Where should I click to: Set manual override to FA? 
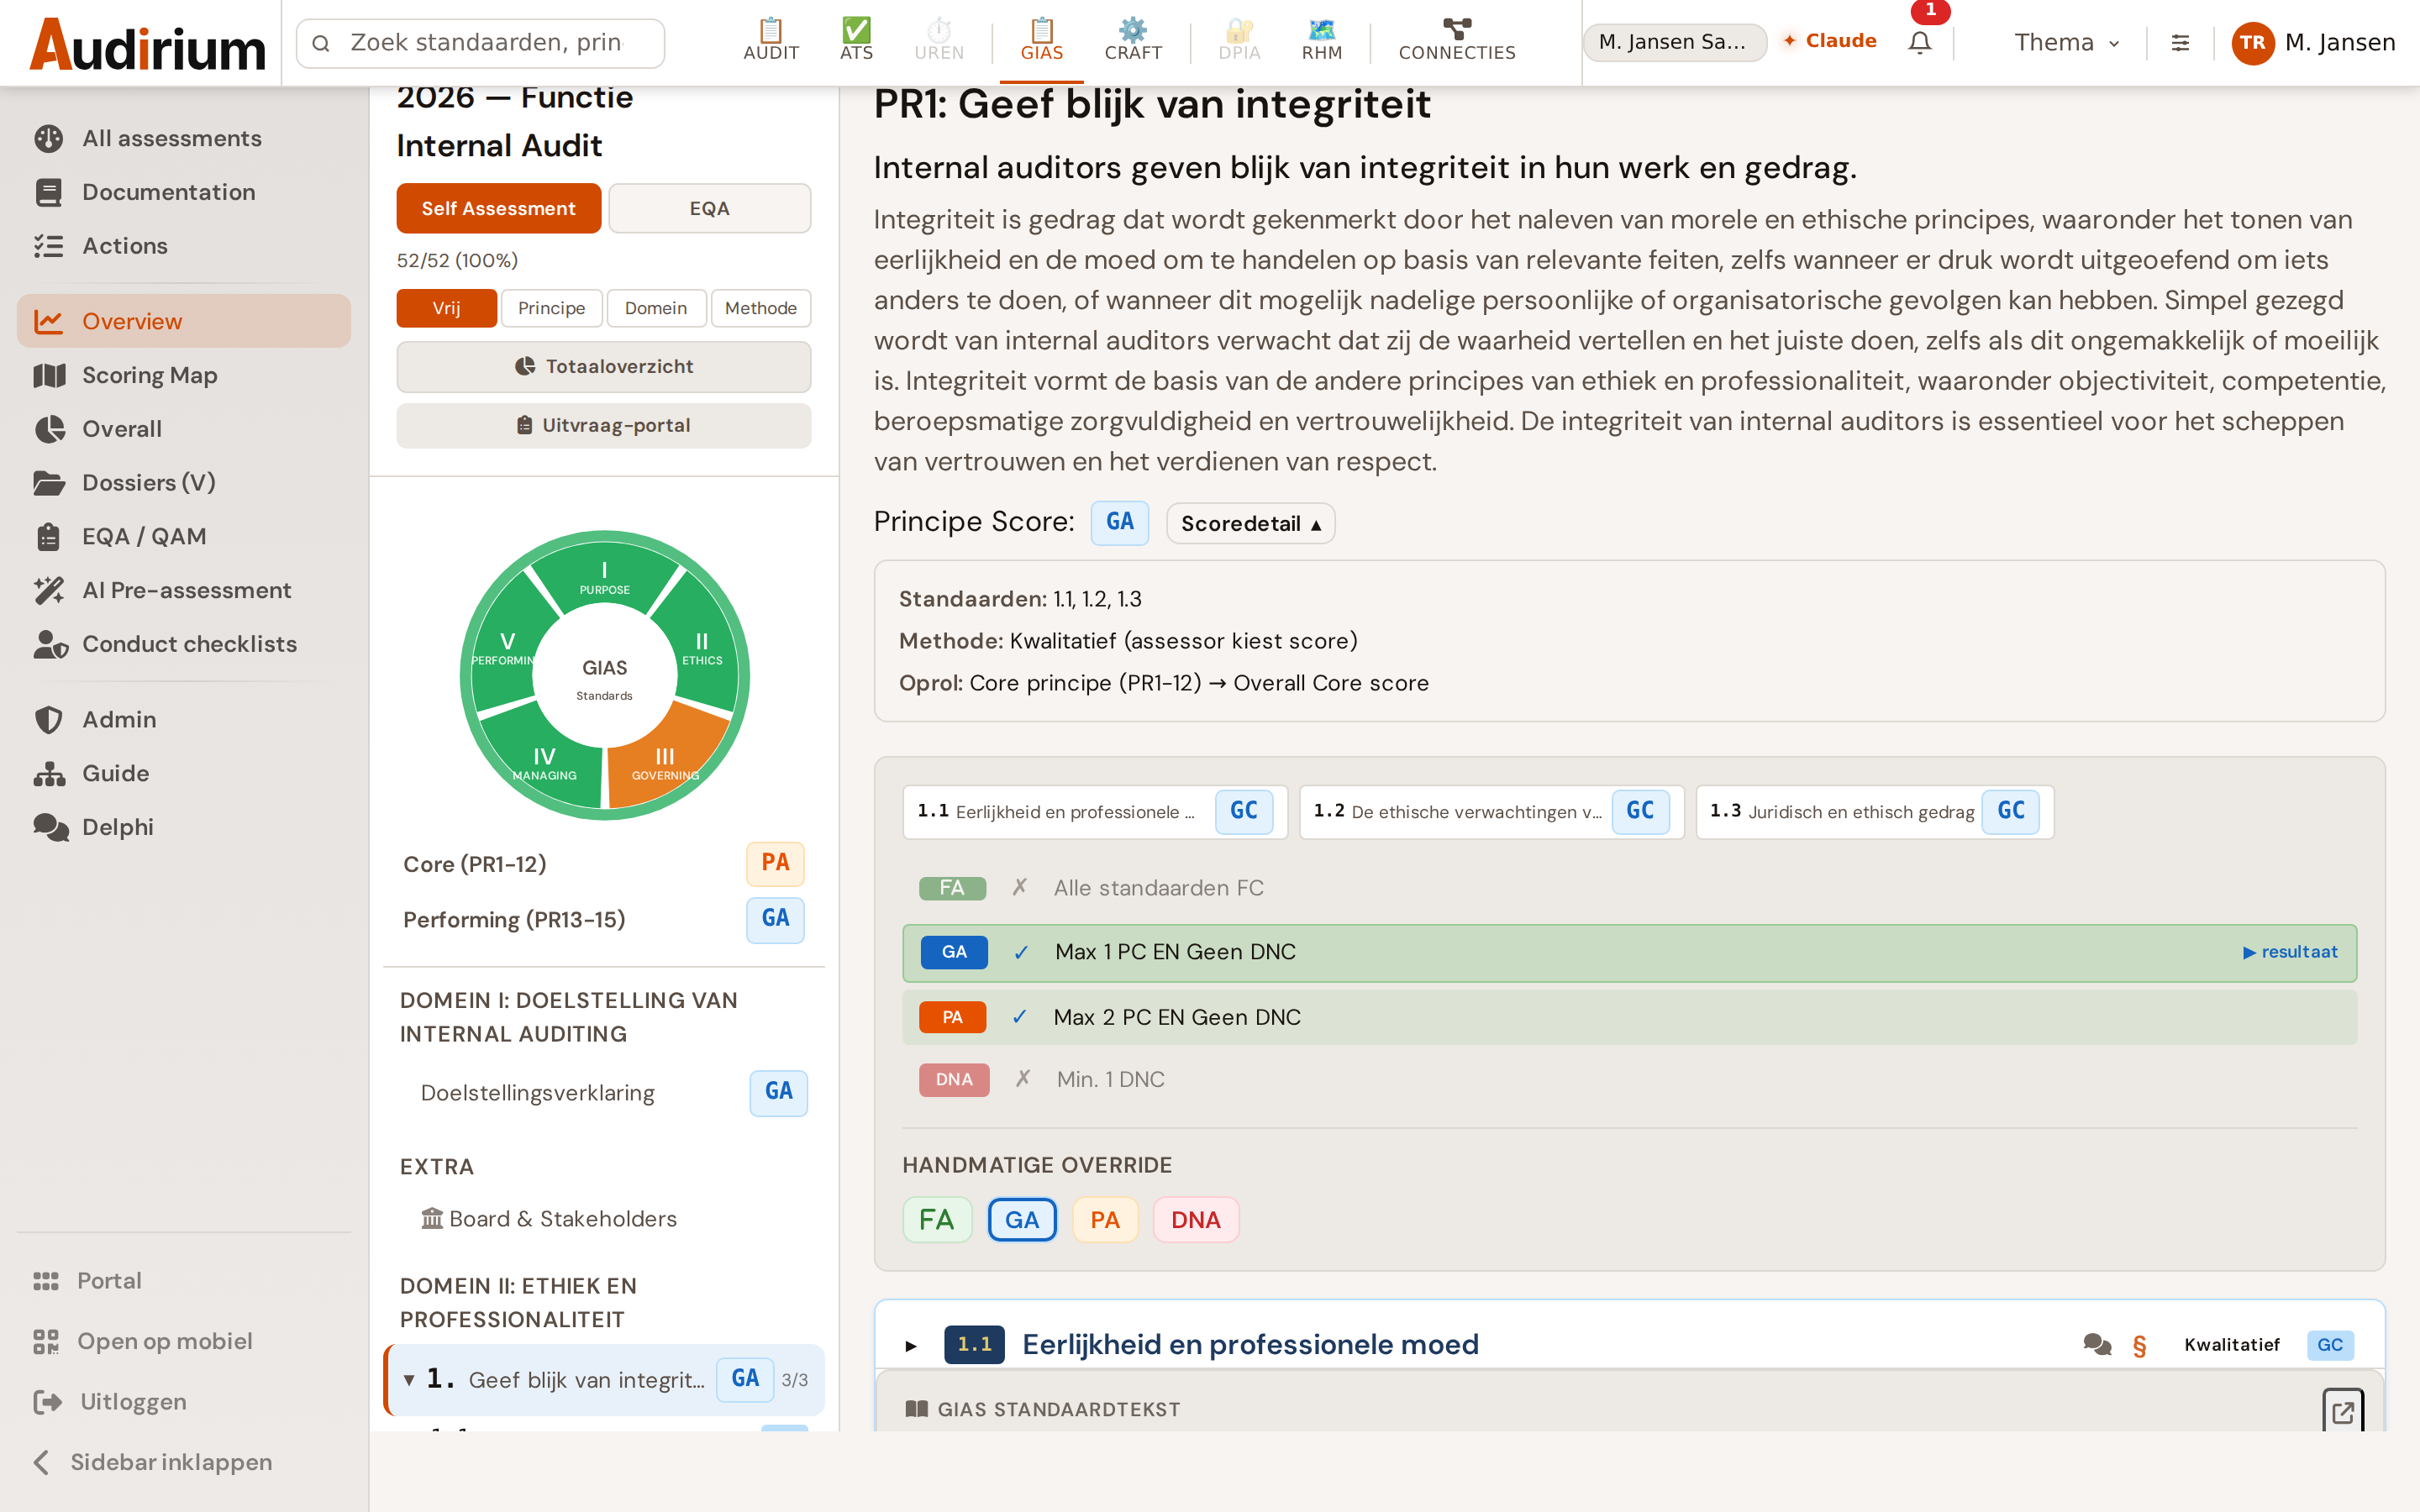pos(936,1220)
